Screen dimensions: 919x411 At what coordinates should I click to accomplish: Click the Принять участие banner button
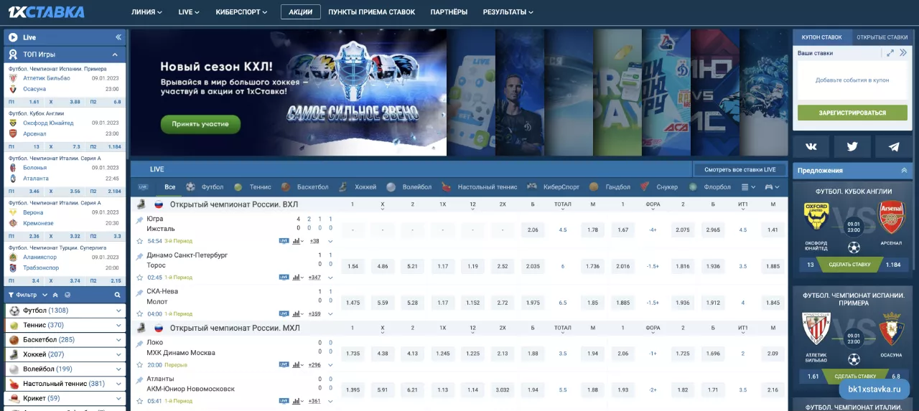(200, 124)
